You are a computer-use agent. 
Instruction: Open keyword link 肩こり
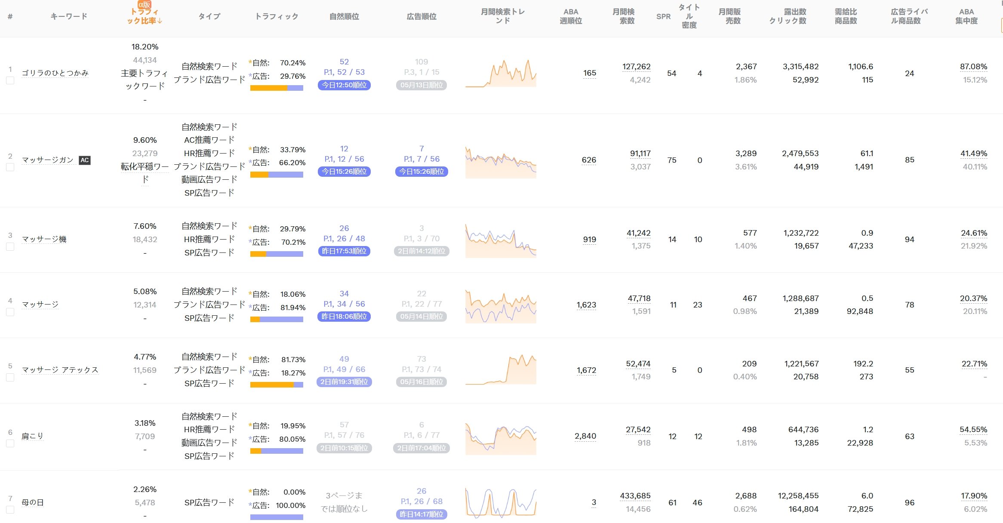coord(32,436)
